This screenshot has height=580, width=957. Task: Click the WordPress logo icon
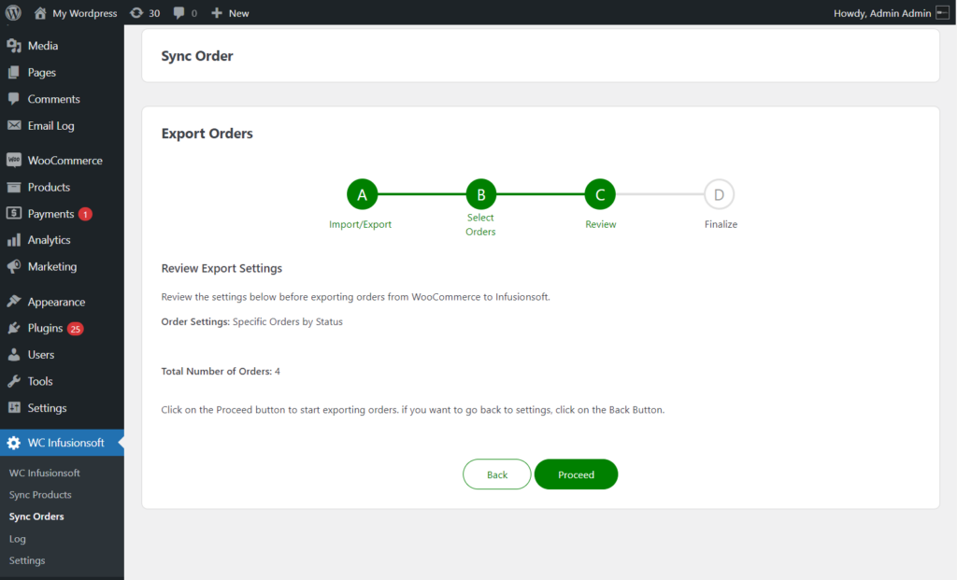point(13,12)
